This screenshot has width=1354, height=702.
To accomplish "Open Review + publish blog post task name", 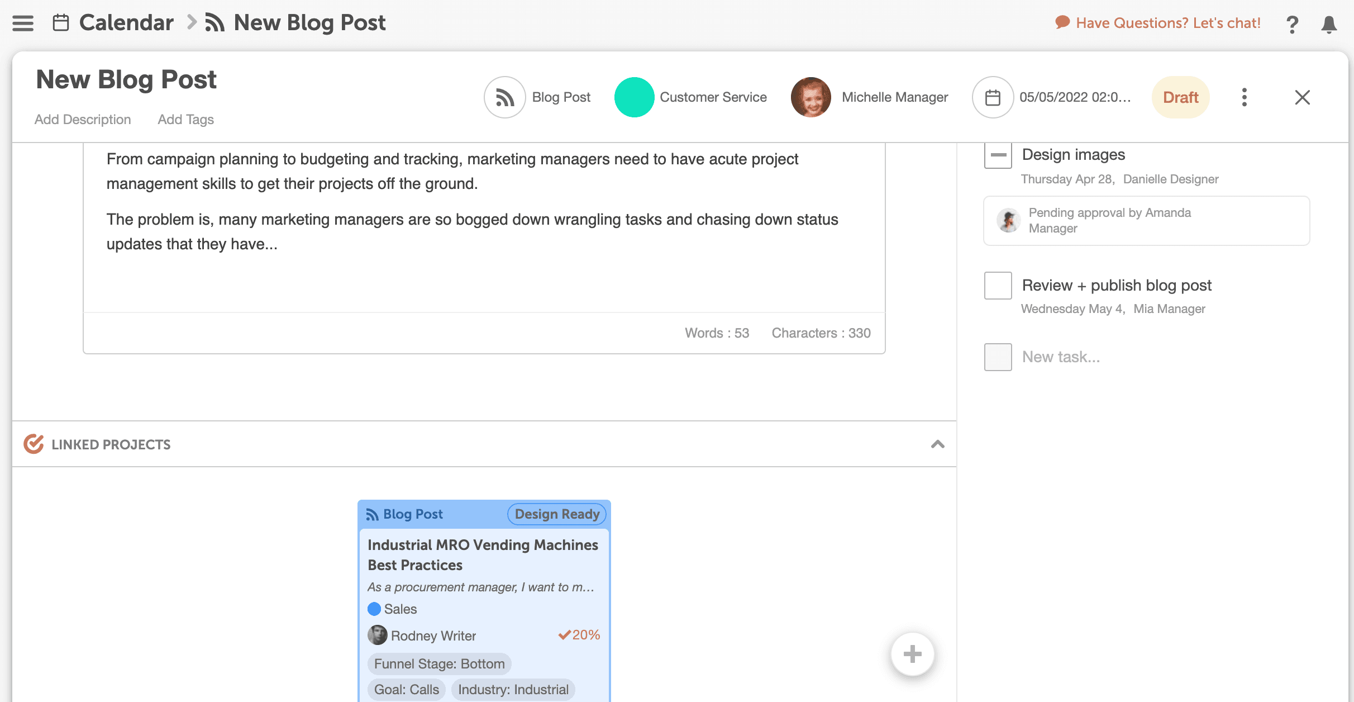I will (x=1117, y=286).
